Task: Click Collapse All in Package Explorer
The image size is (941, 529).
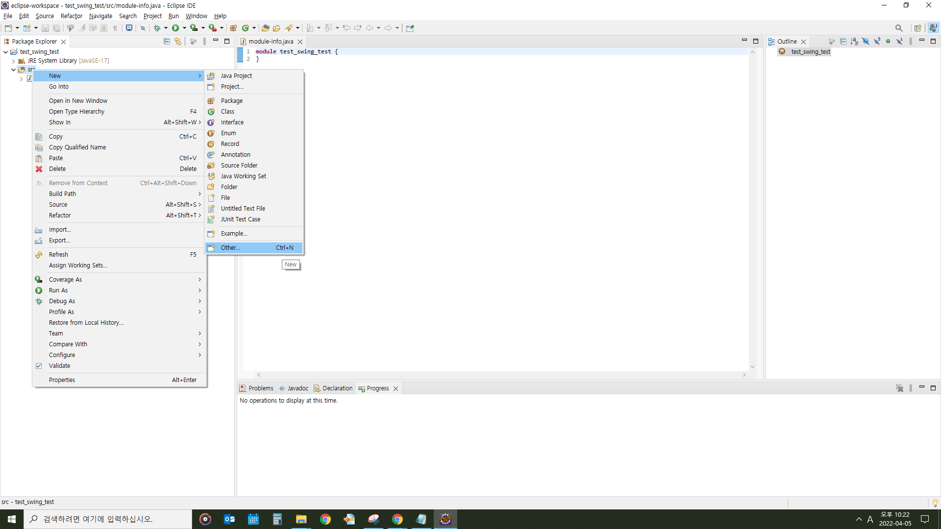Action: pos(167,42)
